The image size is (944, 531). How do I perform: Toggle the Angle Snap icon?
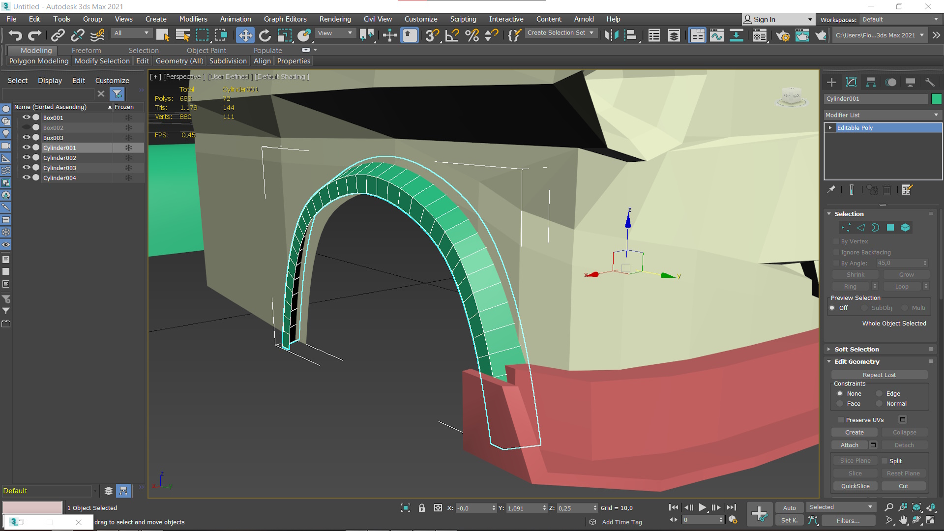[452, 35]
